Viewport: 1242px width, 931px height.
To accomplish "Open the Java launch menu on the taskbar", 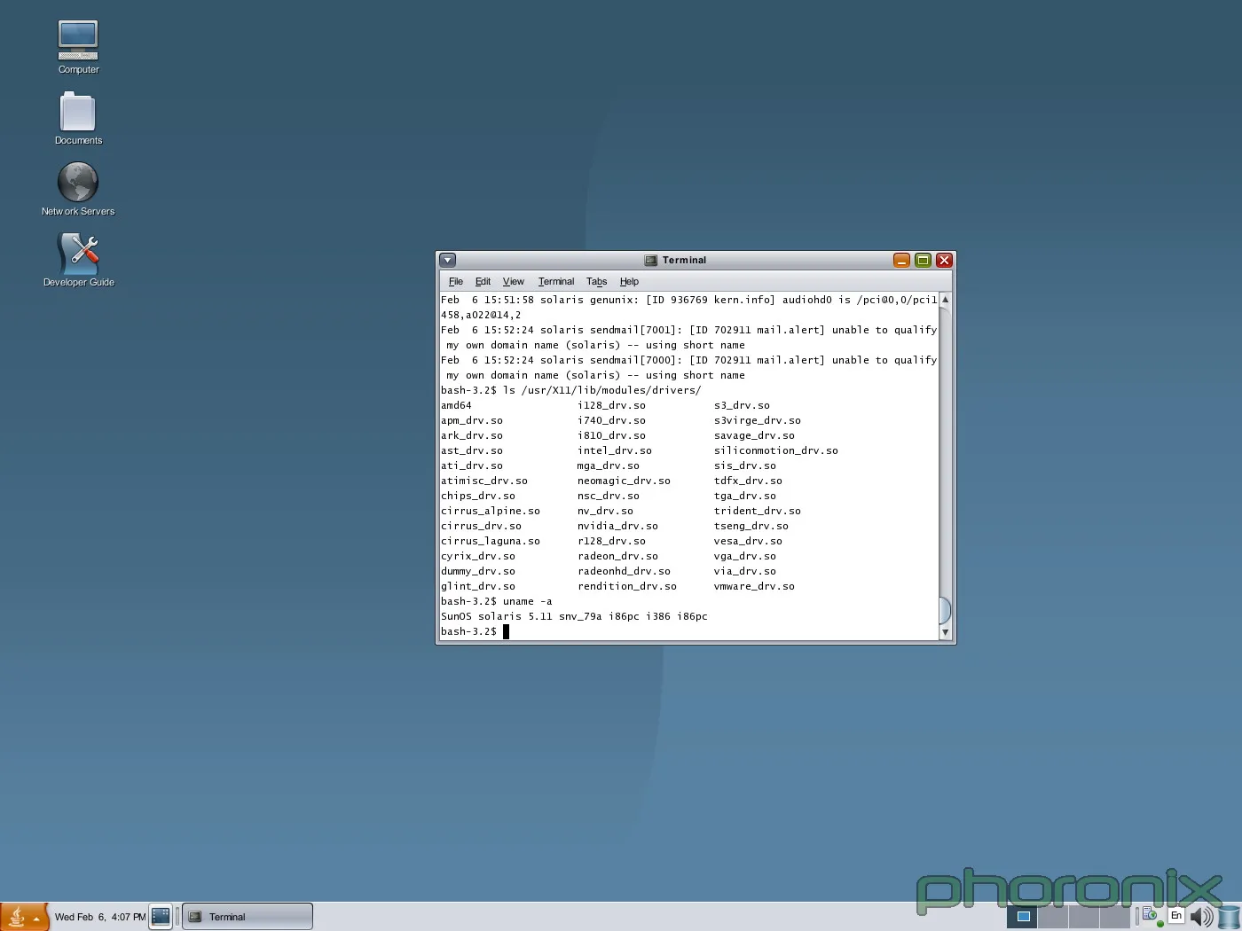I will point(16,916).
